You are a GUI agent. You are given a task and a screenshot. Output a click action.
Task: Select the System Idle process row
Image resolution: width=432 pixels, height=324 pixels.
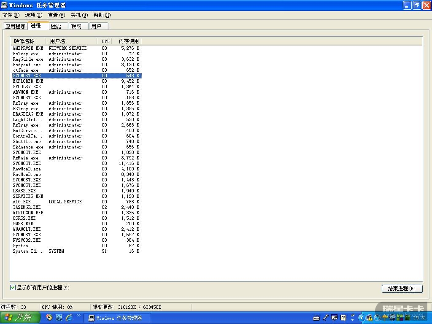77,251
